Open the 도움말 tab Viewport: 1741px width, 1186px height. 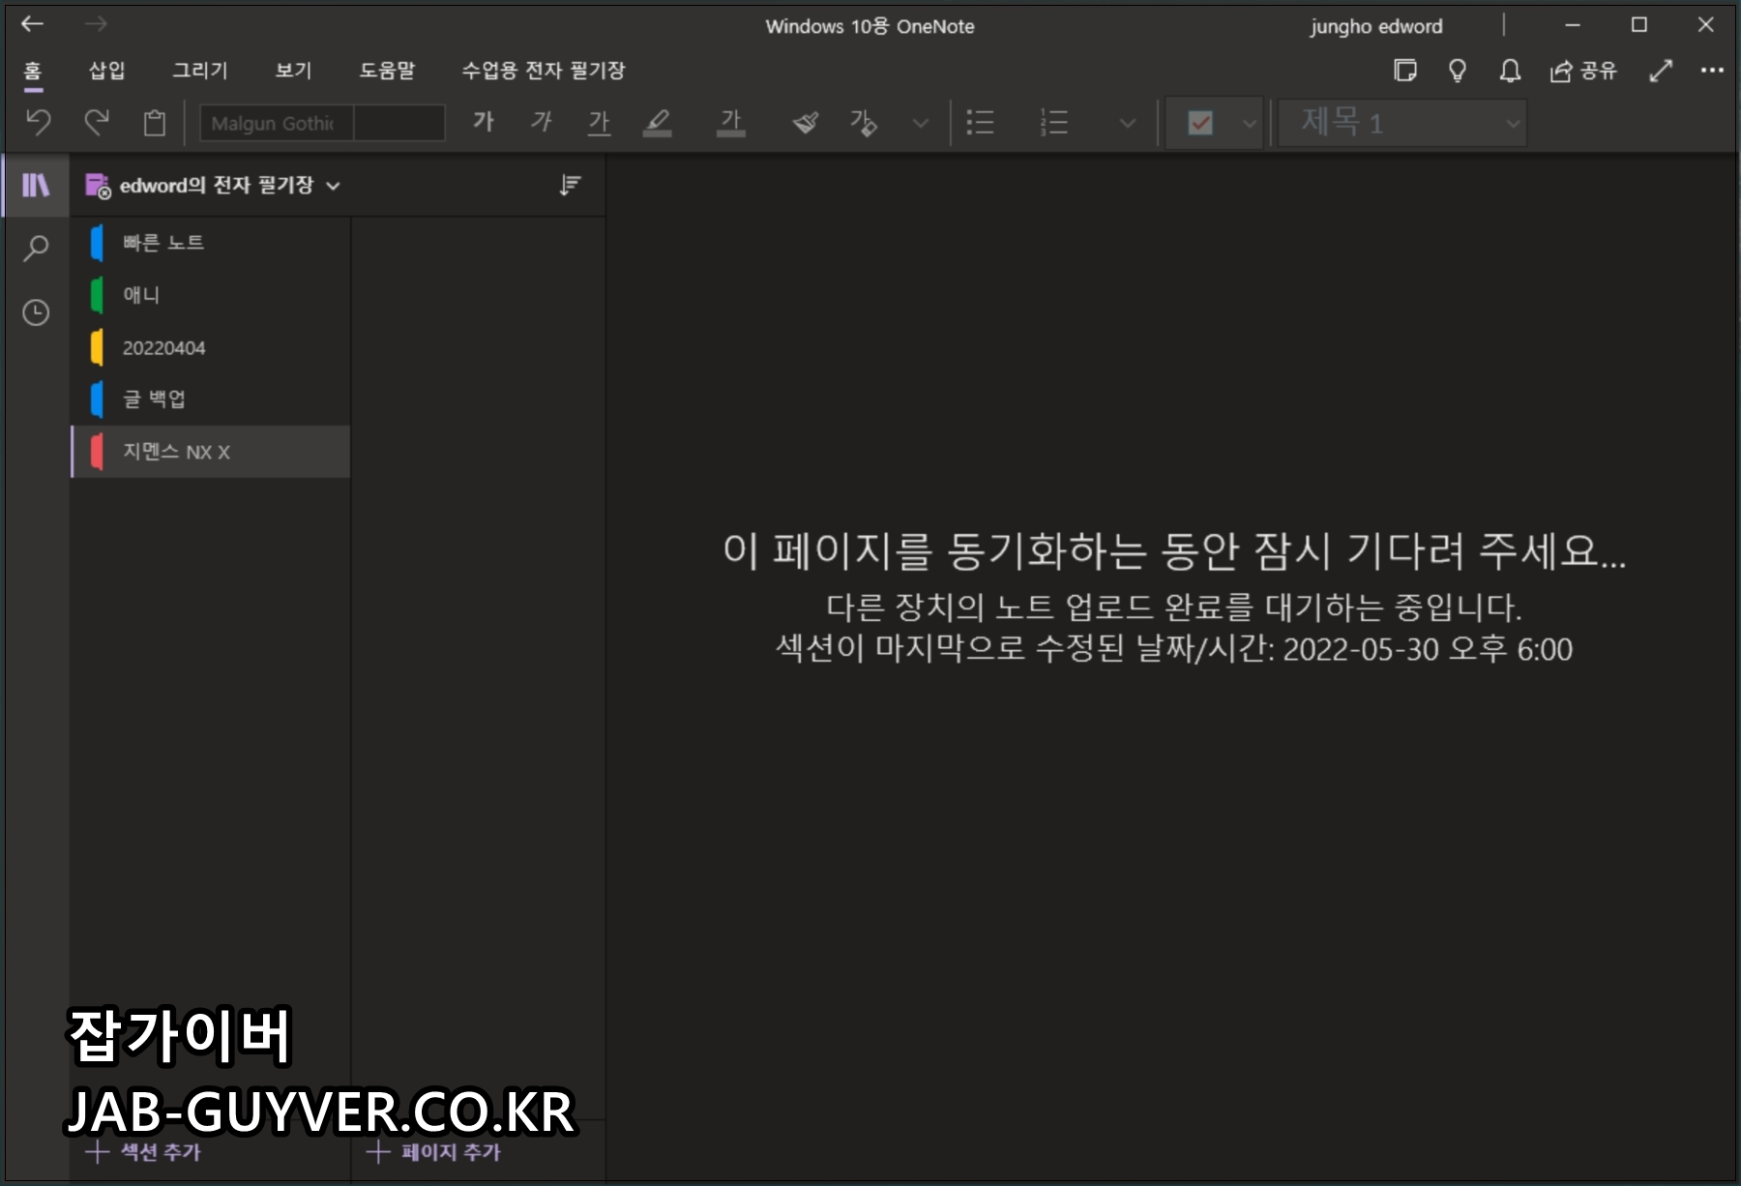[387, 70]
